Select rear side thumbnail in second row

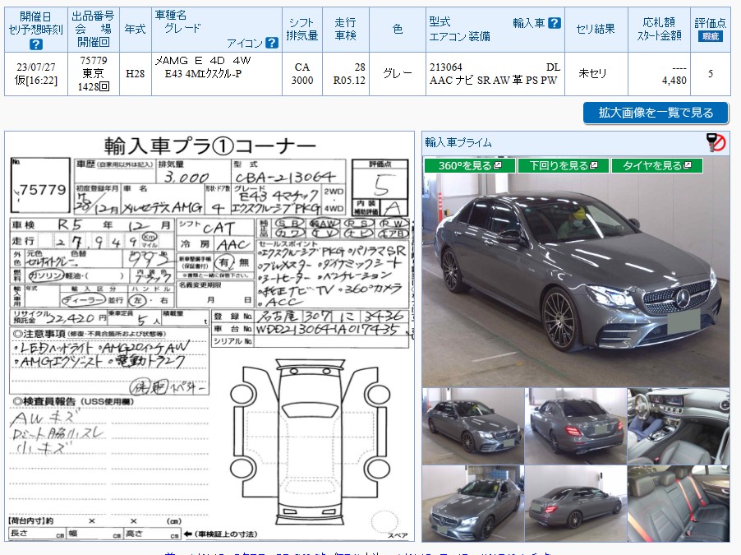pyautogui.click(x=576, y=503)
